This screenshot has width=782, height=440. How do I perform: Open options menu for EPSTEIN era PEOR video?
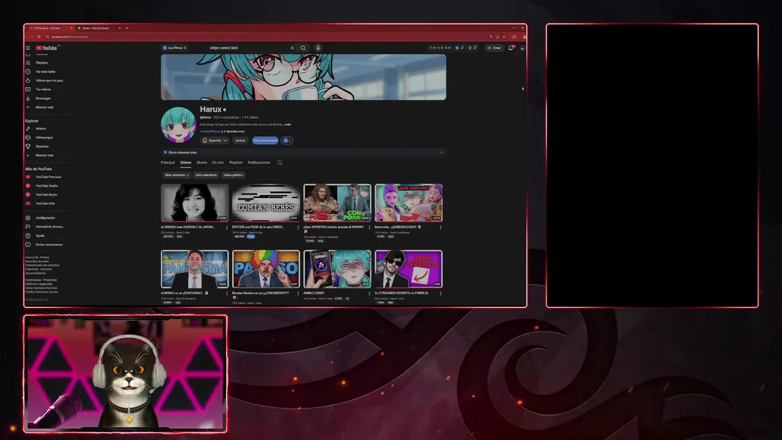298,227
